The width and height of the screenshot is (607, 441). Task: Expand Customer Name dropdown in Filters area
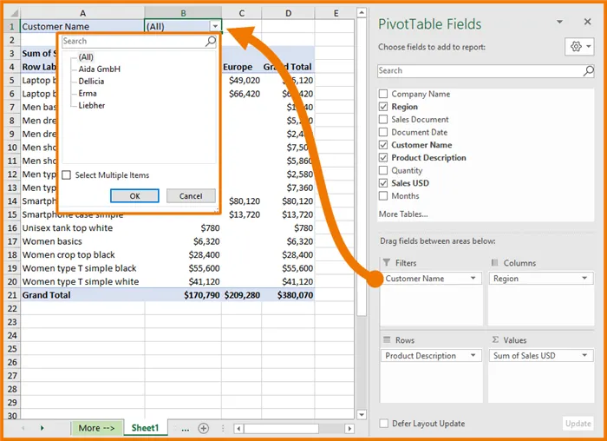pyautogui.click(x=473, y=279)
